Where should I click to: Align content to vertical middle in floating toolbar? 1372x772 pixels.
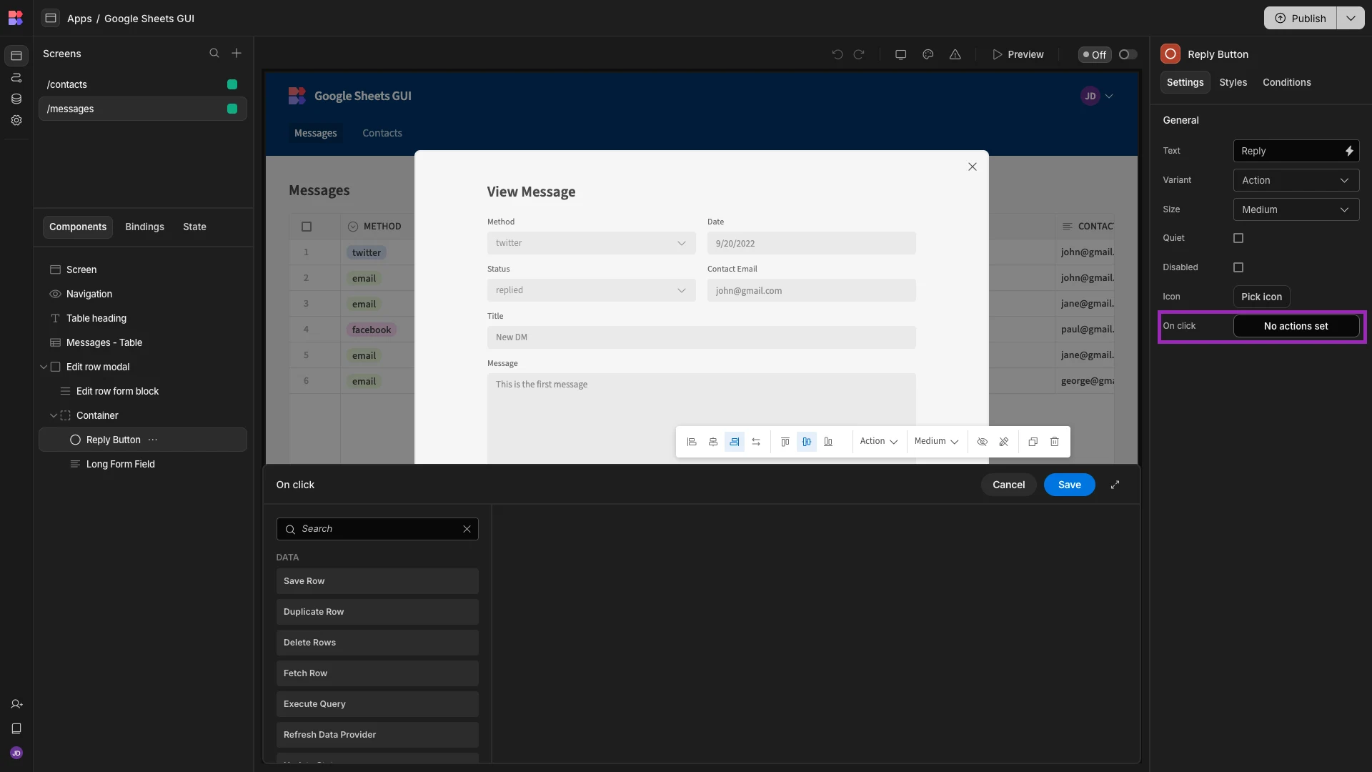(x=807, y=442)
